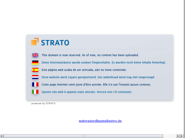Click the French flag icon
Screen dimensions: 185x138
35,84
